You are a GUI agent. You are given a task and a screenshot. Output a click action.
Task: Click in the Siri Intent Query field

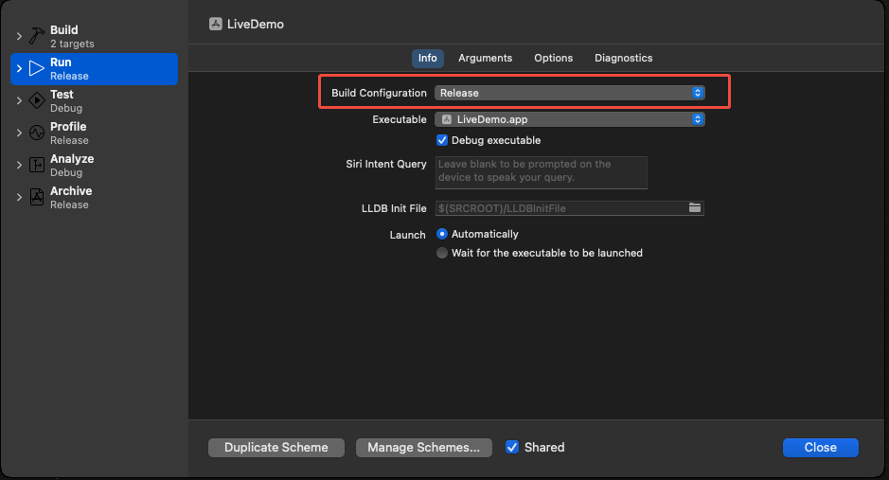[541, 173]
